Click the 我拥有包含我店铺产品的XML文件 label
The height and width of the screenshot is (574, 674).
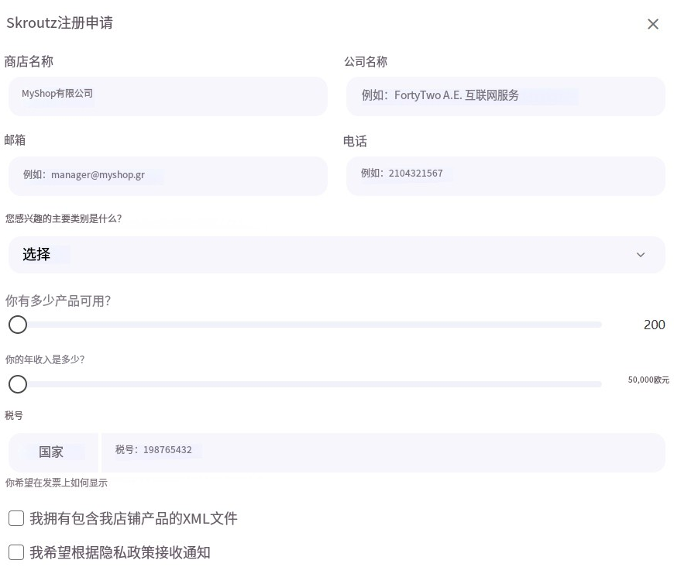pyautogui.click(x=133, y=518)
